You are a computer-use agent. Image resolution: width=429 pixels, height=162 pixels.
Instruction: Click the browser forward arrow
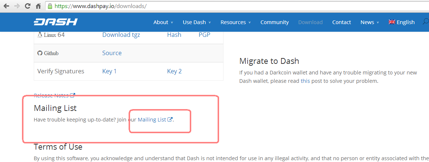[17, 6]
